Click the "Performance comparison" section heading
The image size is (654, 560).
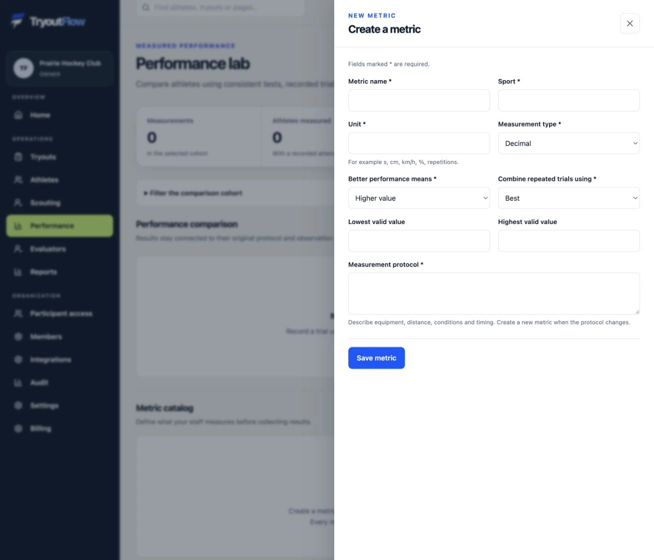point(187,224)
